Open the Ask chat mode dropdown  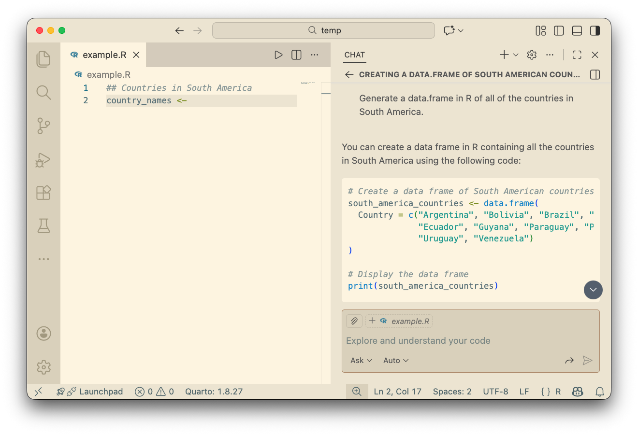tap(361, 361)
